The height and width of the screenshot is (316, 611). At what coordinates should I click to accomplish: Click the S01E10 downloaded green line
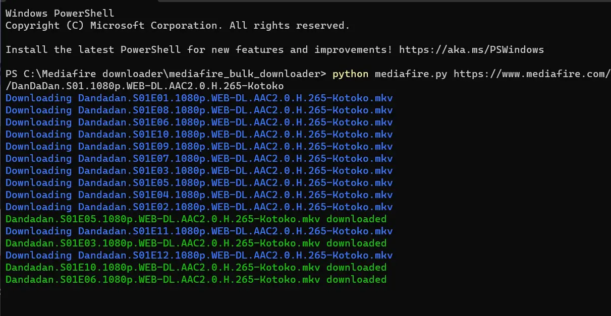pos(196,268)
